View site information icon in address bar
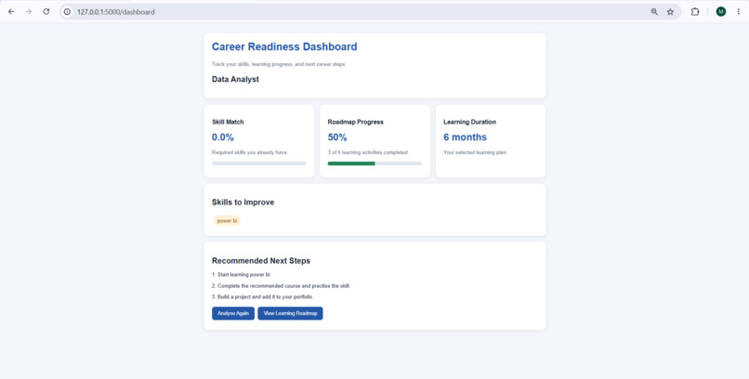 point(67,12)
